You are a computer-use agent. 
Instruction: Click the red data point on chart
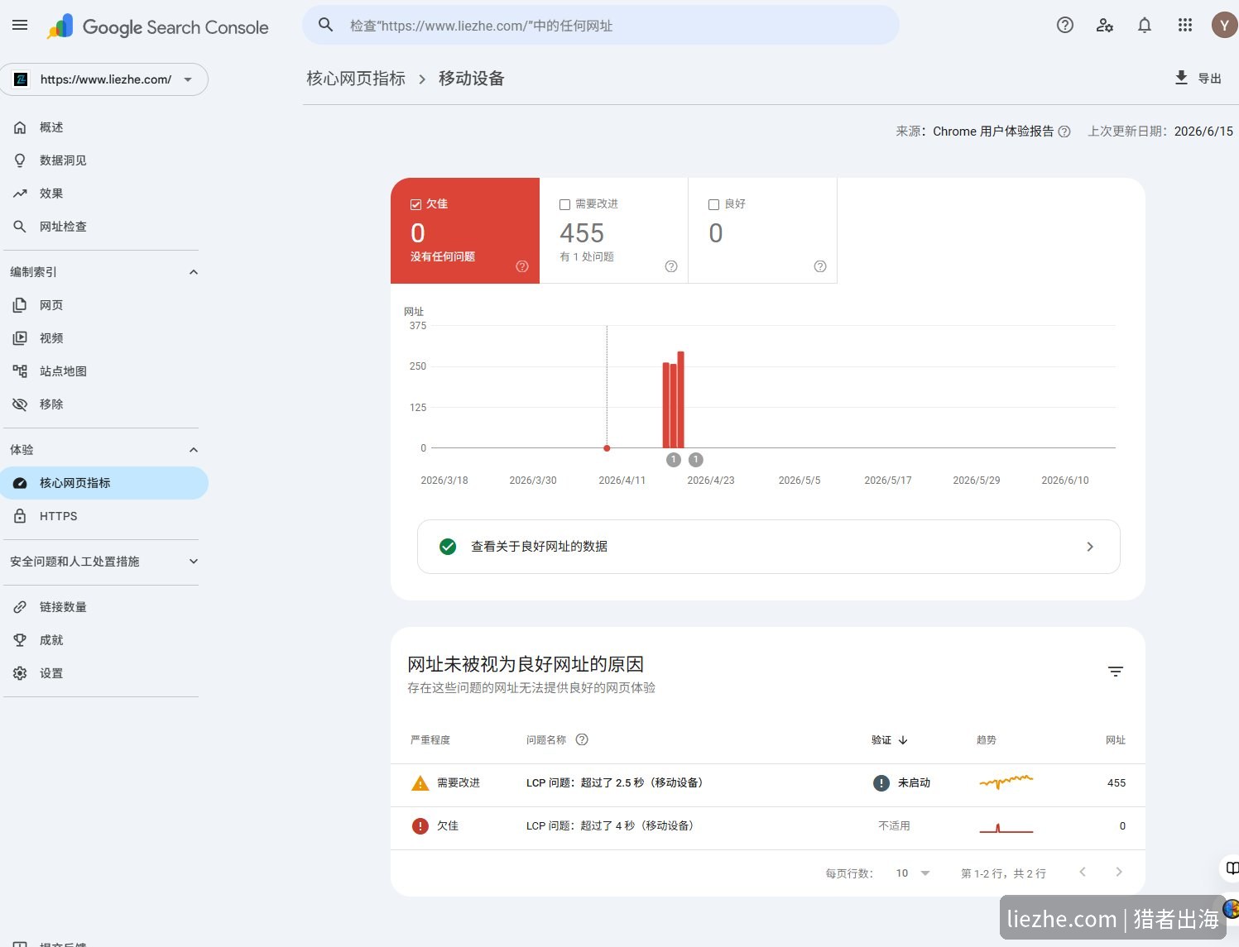click(x=607, y=448)
